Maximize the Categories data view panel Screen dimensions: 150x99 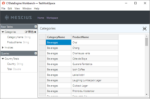coord(145,29)
